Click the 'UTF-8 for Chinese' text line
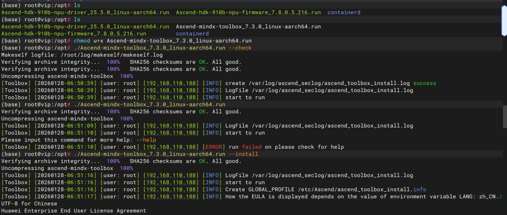507x215 pixels. [29, 204]
